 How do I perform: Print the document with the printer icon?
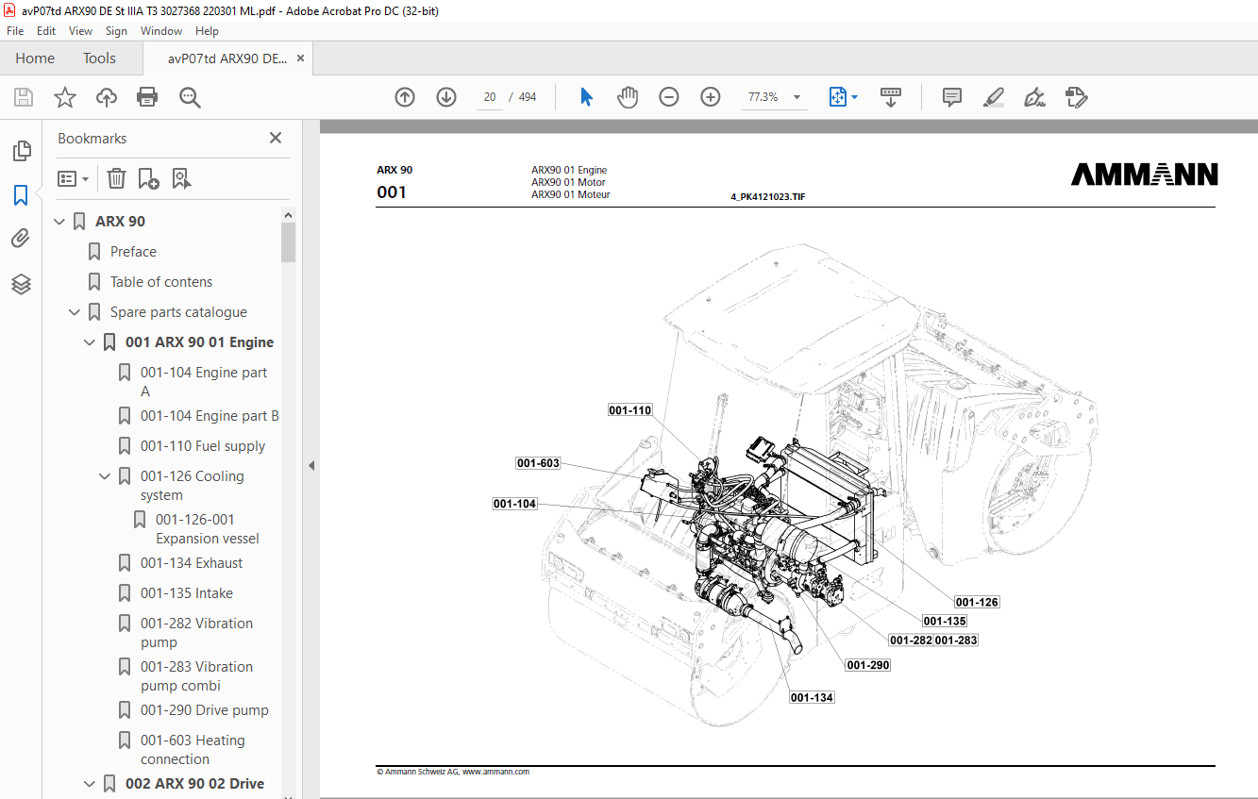147,97
